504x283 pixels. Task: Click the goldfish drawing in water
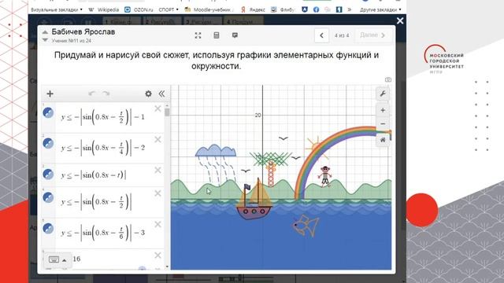[x=306, y=226]
